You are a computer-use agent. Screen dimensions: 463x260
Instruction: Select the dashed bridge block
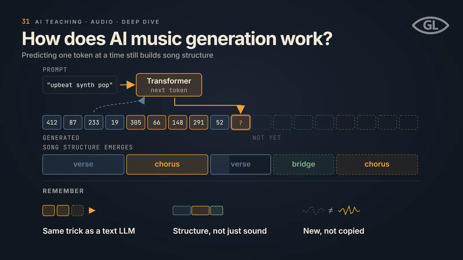[304, 164]
